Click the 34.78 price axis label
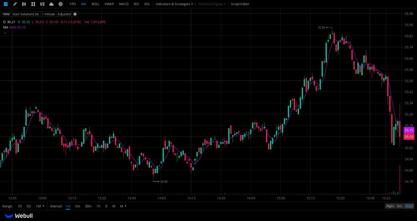This screenshot has height=221, width=417. tap(409, 181)
